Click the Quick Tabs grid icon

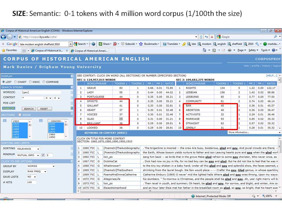(24, 51)
